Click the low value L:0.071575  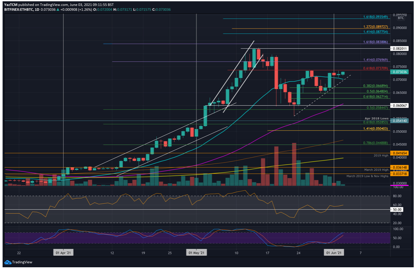[x=142, y=9]
